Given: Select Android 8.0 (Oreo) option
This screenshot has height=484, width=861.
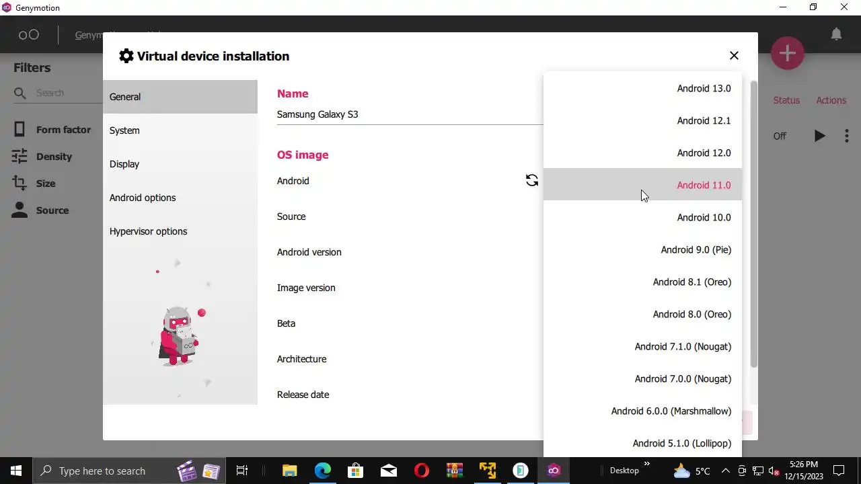Looking at the screenshot, I should pos(642,314).
